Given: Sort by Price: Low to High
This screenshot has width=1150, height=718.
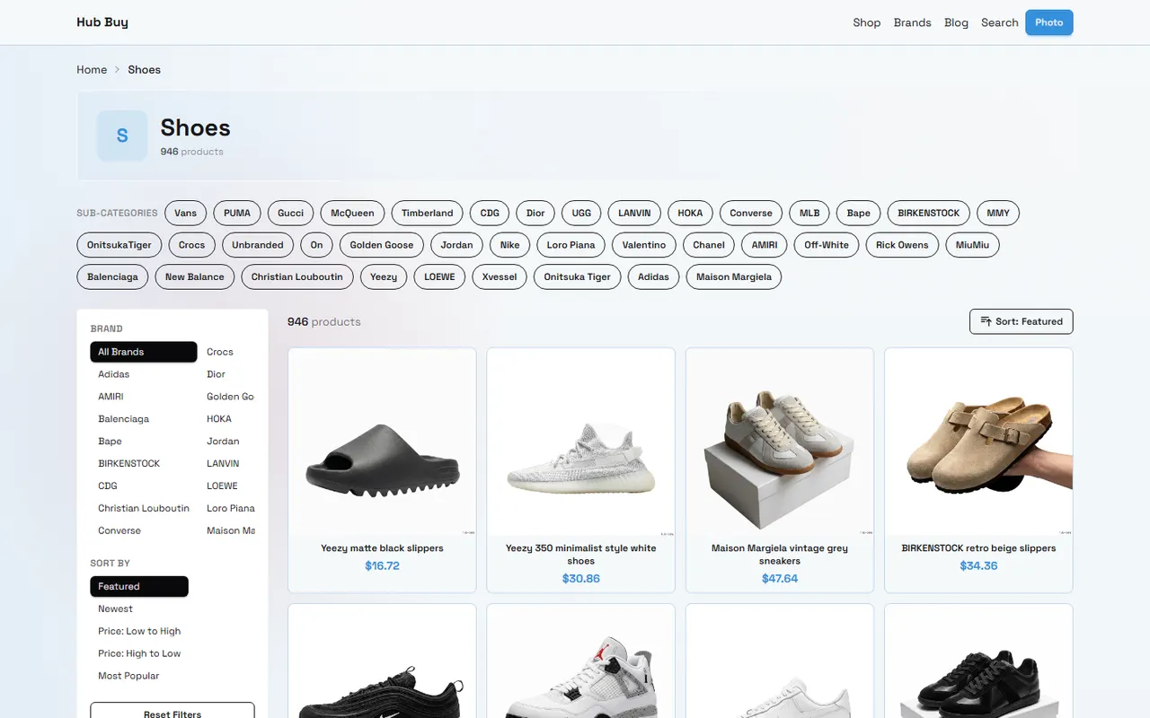Looking at the screenshot, I should pyautogui.click(x=139, y=631).
